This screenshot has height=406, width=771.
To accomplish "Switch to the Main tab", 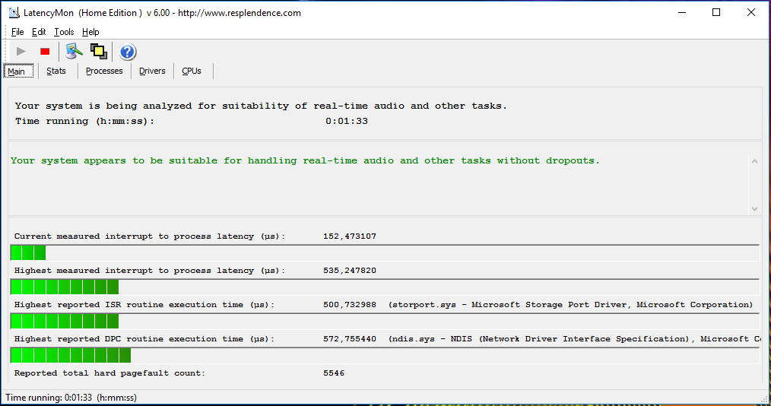I will click(x=16, y=71).
